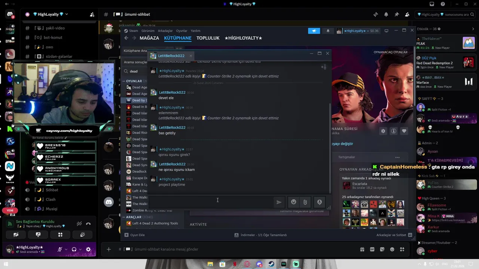Open Oyunlar menu in Steam

pyautogui.click(x=182, y=31)
